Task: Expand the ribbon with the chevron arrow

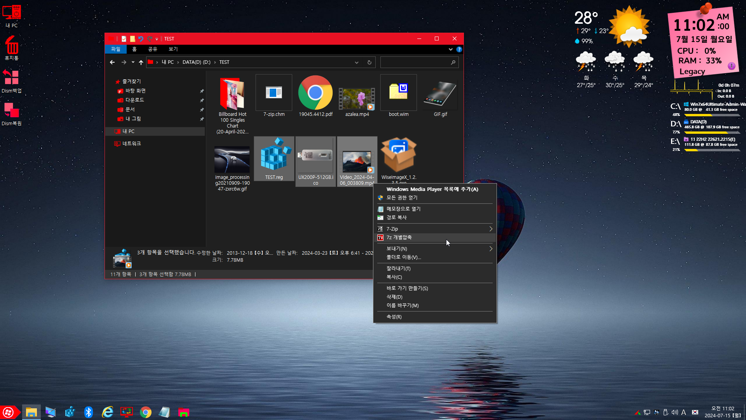Action: pyautogui.click(x=451, y=49)
